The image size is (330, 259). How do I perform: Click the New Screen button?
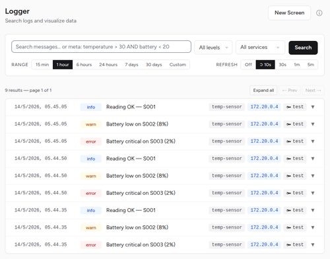pos(289,13)
